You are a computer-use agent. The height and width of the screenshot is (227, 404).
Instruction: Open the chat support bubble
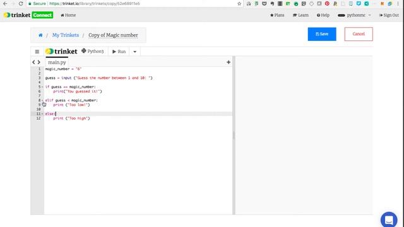(x=389, y=220)
